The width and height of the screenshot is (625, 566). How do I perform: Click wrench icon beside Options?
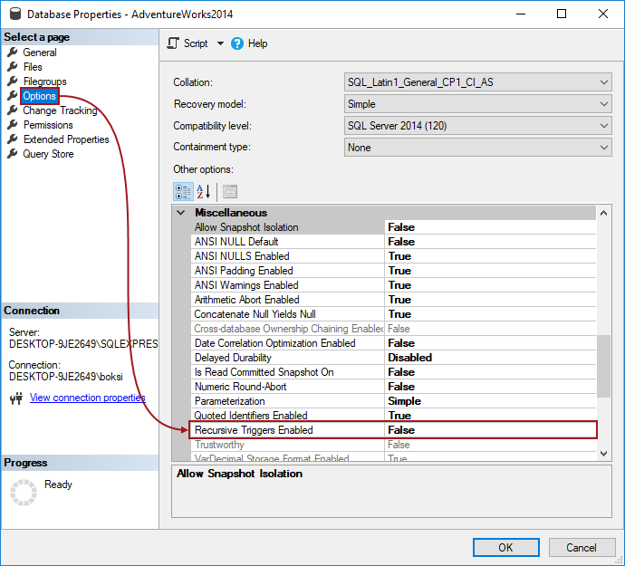click(x=13, y=96)
